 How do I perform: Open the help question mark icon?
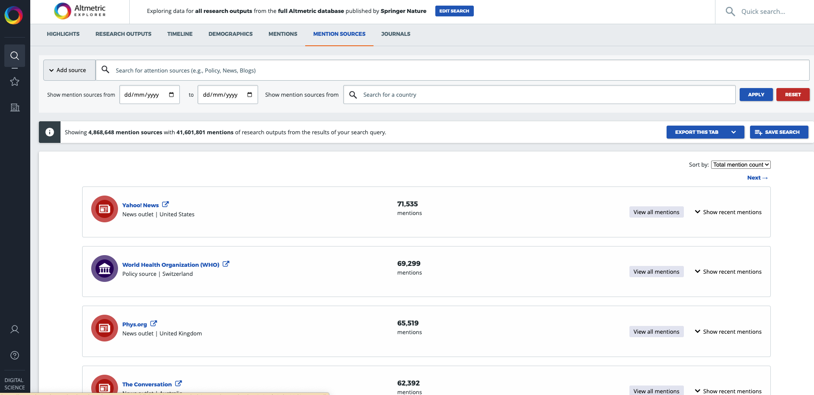pos(15,355)
